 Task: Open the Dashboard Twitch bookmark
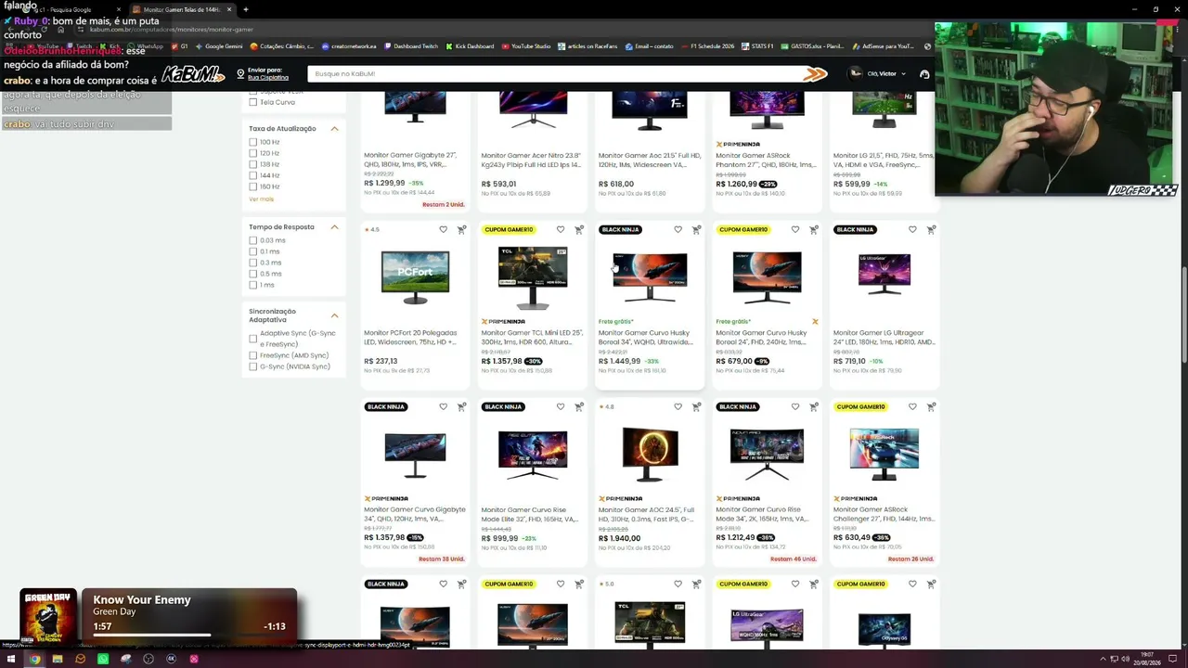(x=410, y=46)
